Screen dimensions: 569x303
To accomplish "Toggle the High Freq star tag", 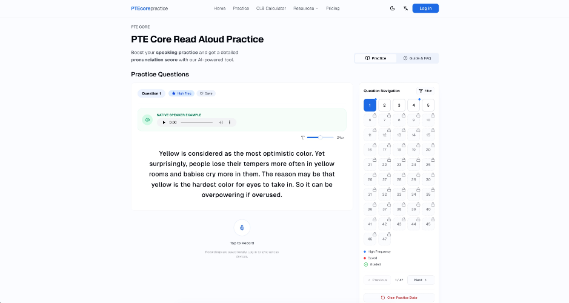I will [181, 93].
